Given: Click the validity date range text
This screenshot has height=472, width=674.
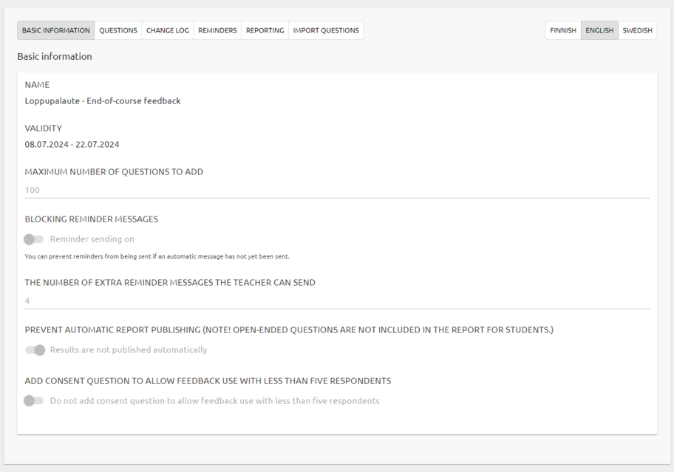Looking at the screenshot, I should click(x=72, y=144).
